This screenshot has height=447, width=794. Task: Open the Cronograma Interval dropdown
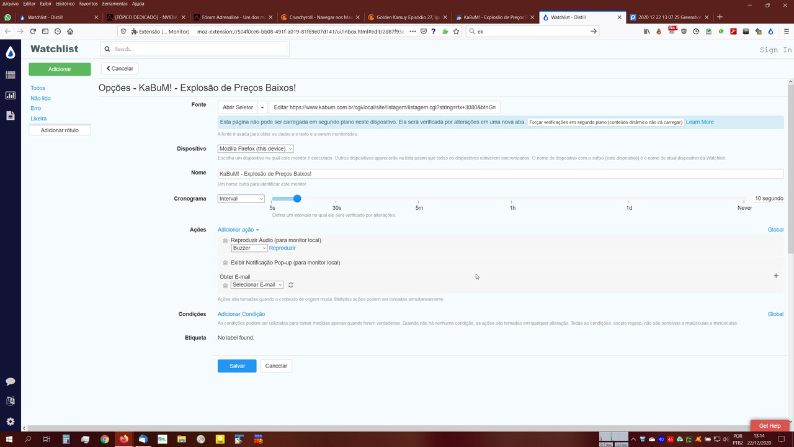241,199
